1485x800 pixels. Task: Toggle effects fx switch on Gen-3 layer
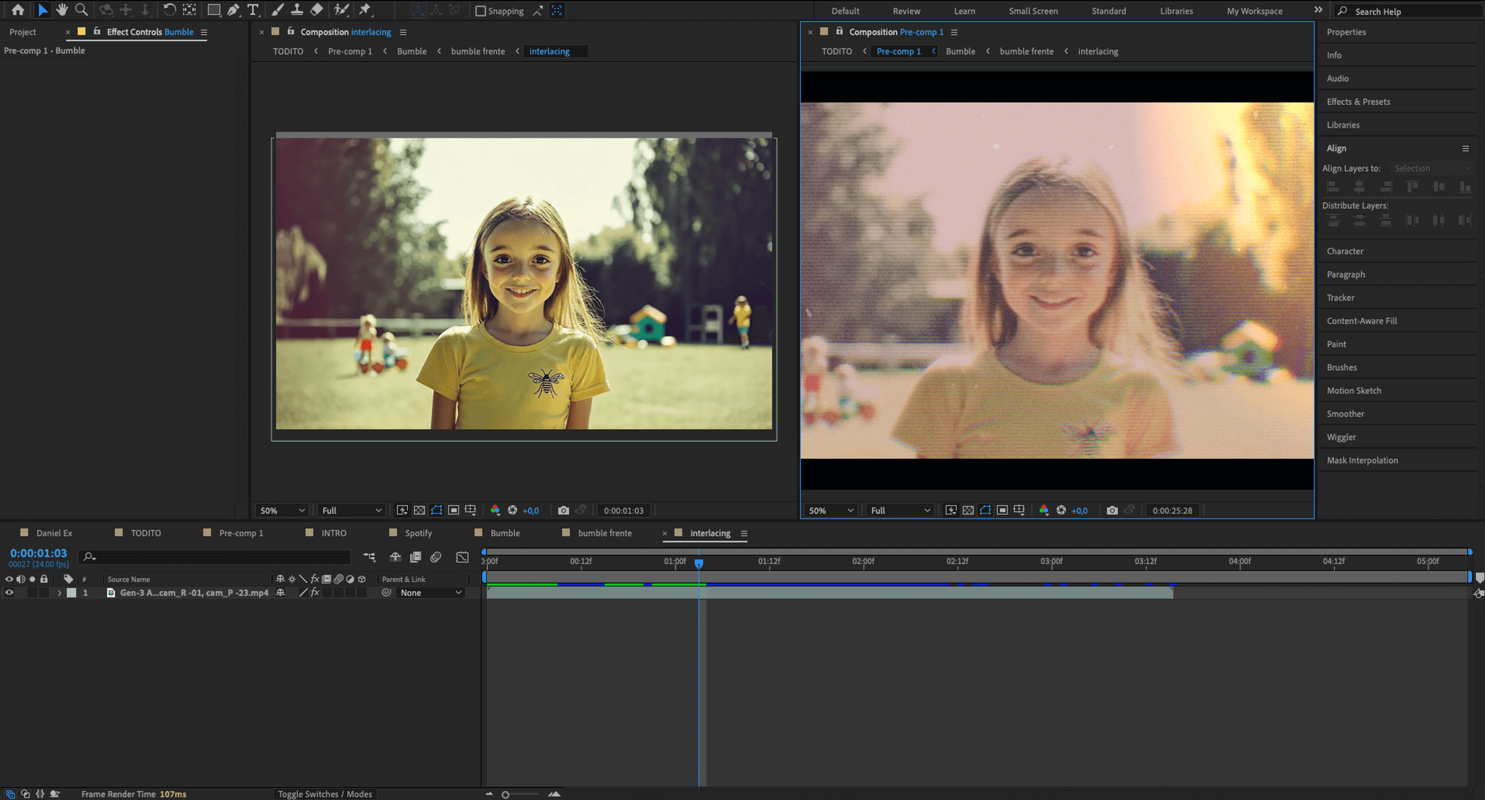click(315, 592)
